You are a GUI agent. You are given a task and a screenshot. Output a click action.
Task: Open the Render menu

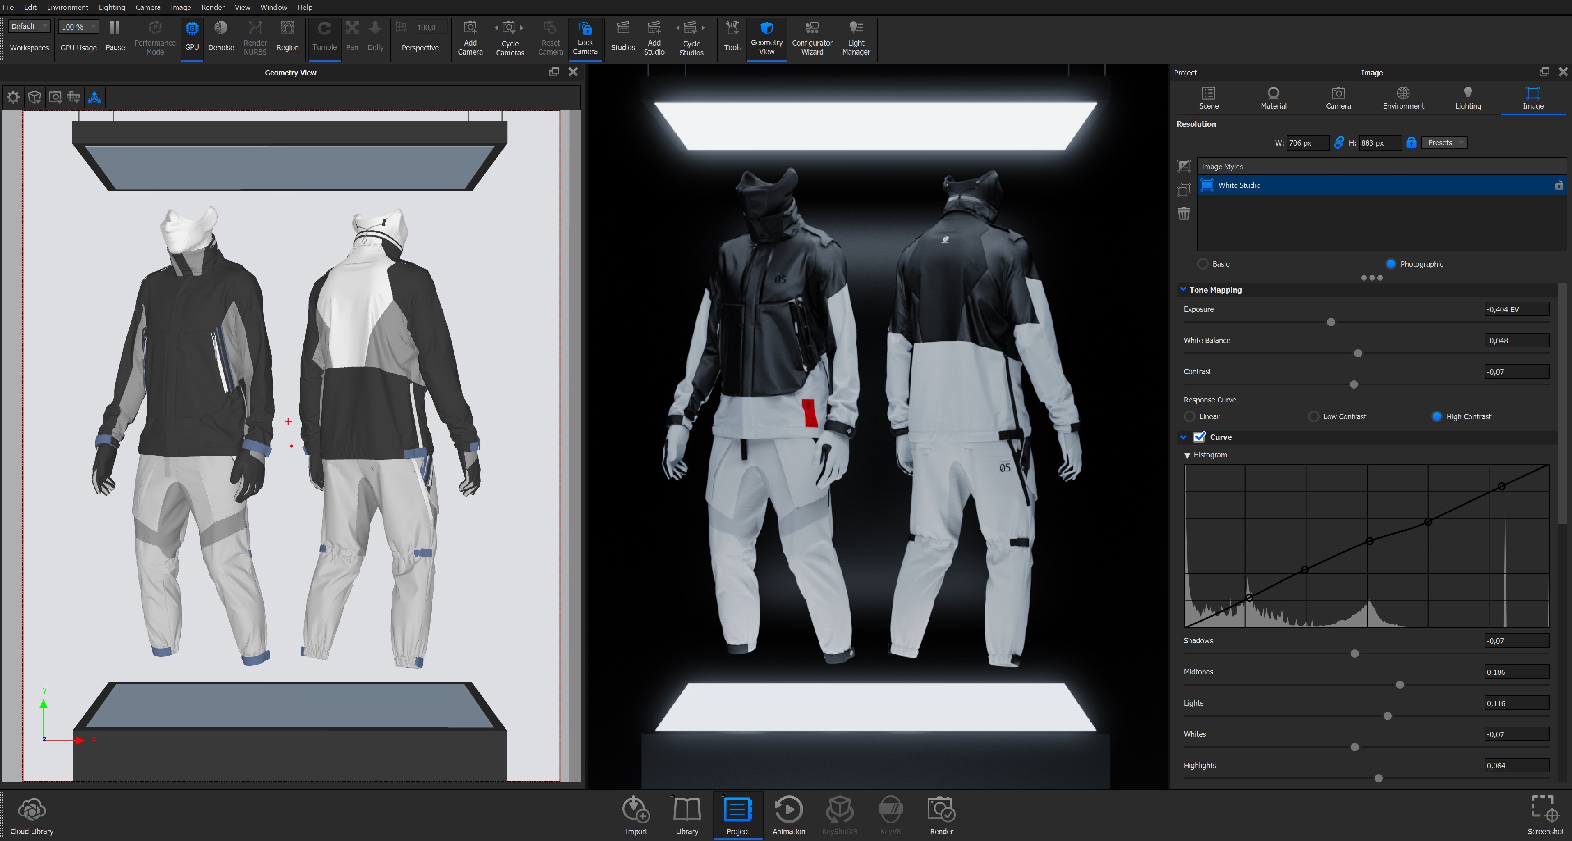[x=212, y=7]
